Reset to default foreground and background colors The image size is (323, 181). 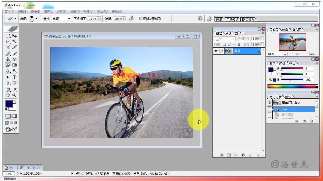7,109
